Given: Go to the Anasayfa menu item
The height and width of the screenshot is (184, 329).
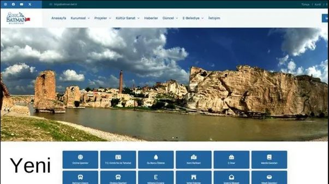Looking at the screenshot, I should coord(58,18).
